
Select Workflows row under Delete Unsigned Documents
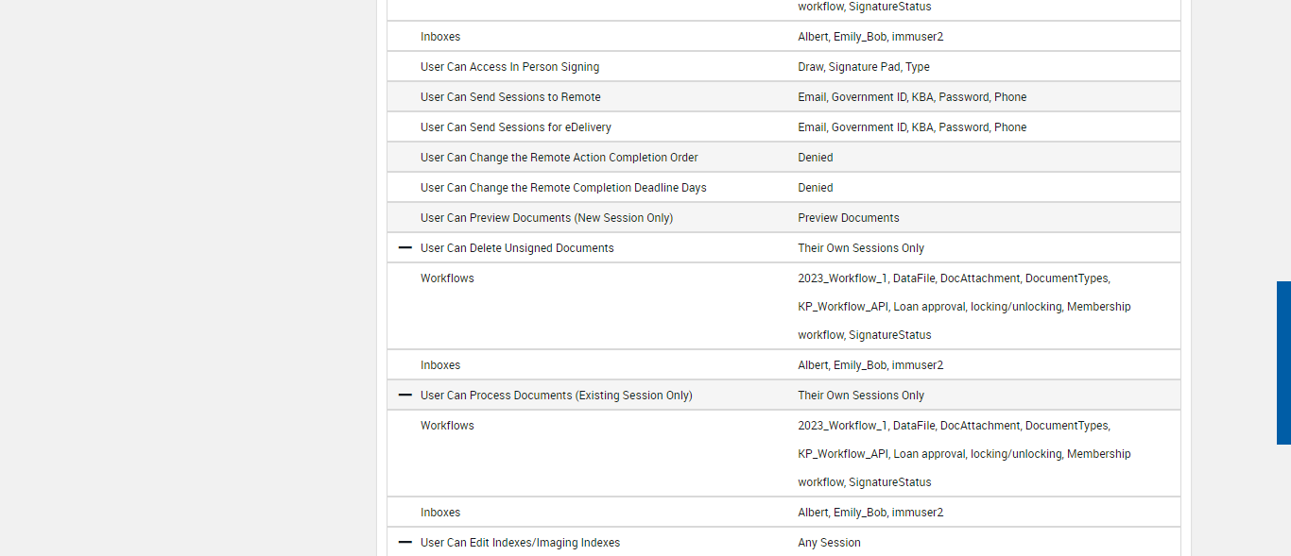[x=447, y=278]
